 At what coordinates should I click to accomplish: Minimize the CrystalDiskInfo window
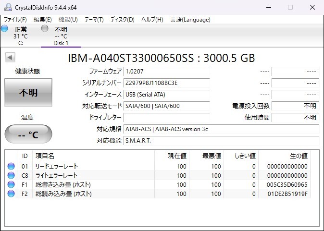click(269, 7)
